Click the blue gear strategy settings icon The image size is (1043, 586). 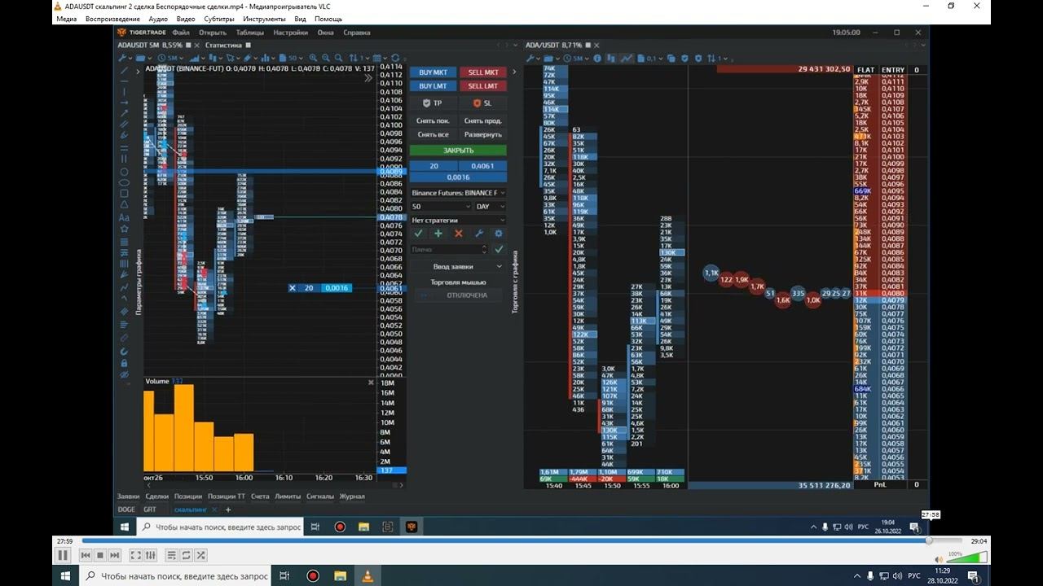(499, 234)
